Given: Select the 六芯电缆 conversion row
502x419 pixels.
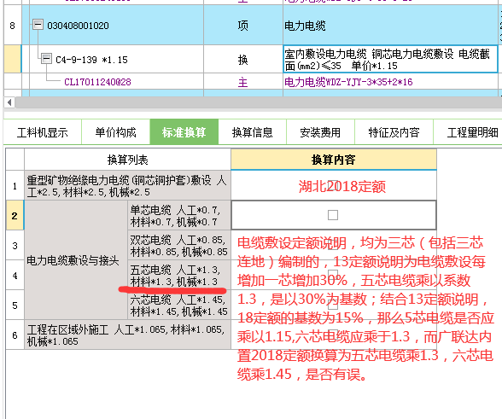Looking at the screenshot, I should (x=179, y=305).
